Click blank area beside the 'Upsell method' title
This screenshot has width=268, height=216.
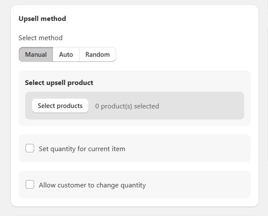click(162, 19)
